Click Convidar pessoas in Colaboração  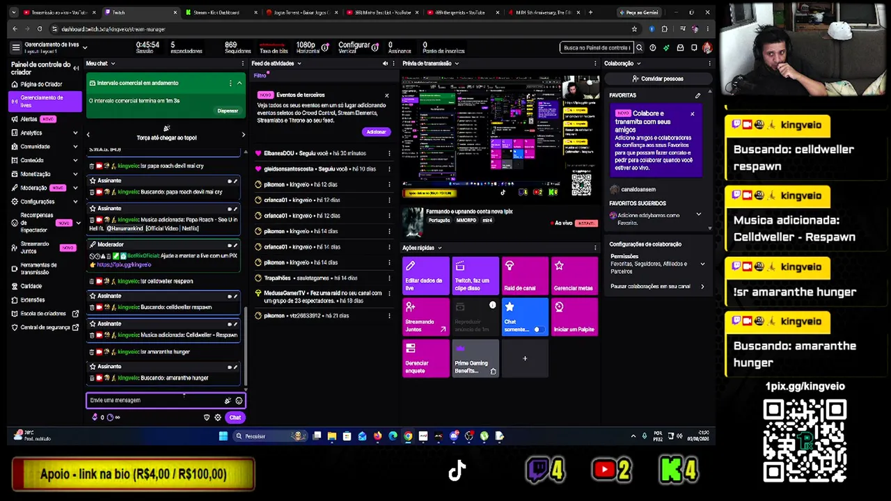658,79
